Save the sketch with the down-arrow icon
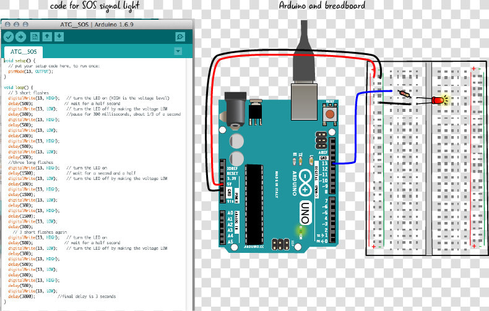 point(59,36)
